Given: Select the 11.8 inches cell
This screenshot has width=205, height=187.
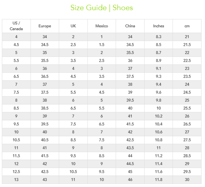Looking at the screenshot, I should [x=159, y=180].
